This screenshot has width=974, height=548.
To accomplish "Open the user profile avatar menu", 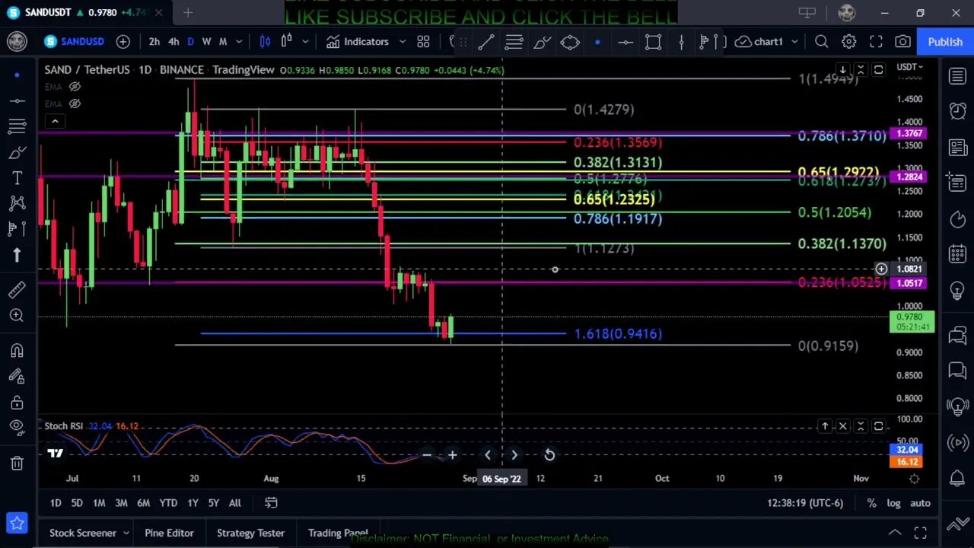I will click(17, 41).
